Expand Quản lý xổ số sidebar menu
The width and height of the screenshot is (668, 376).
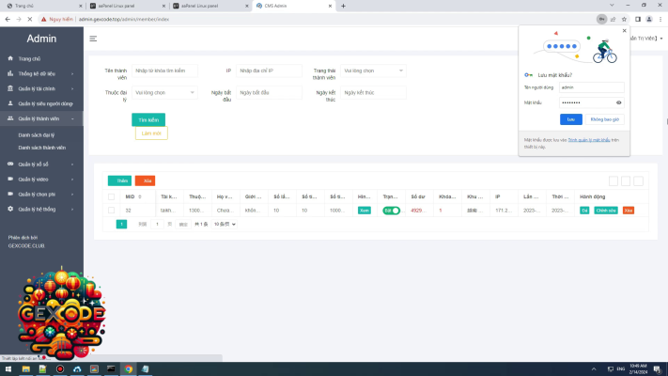pos(41,164)
